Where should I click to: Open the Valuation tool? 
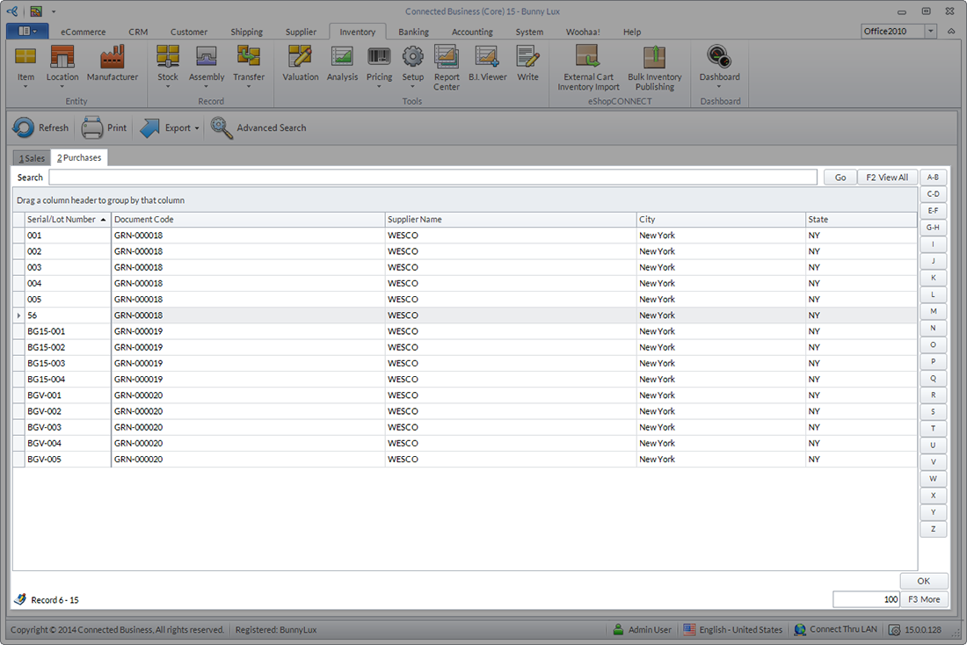click(x=301, y=63)
